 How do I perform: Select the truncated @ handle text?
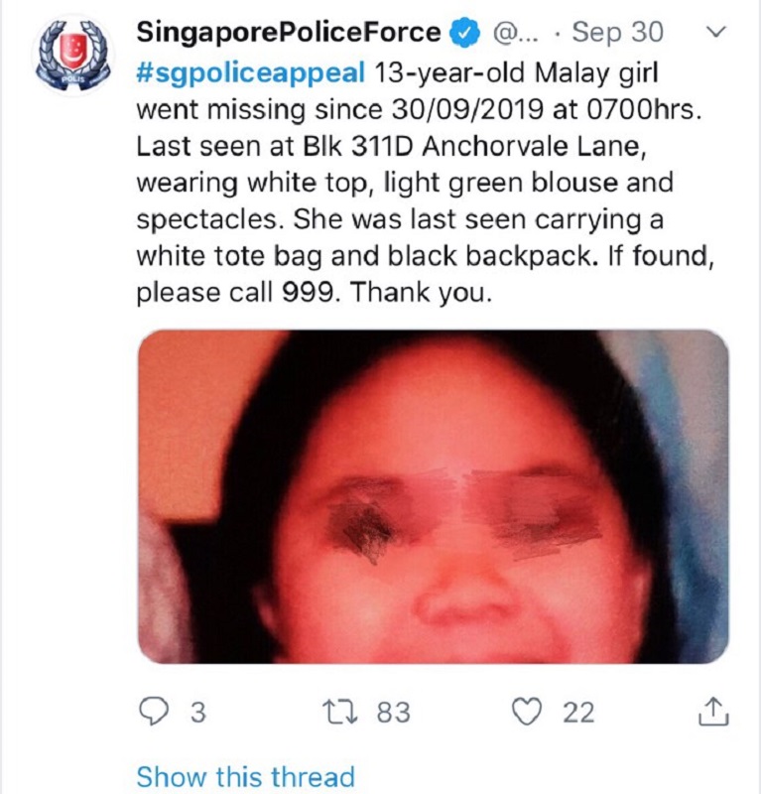(513, 33)
